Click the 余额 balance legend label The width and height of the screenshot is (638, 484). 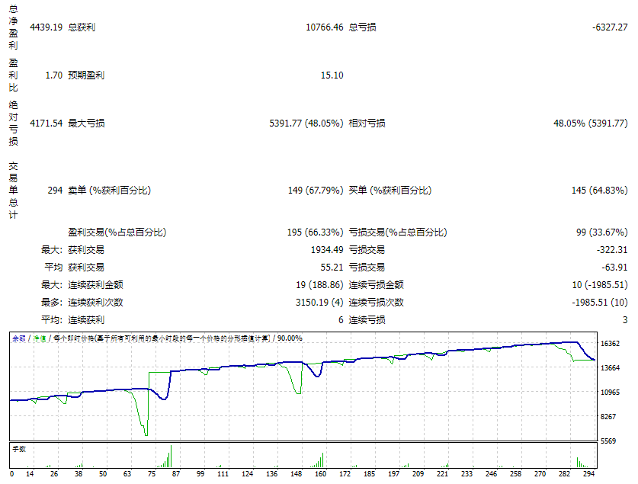tap(18, 338)
